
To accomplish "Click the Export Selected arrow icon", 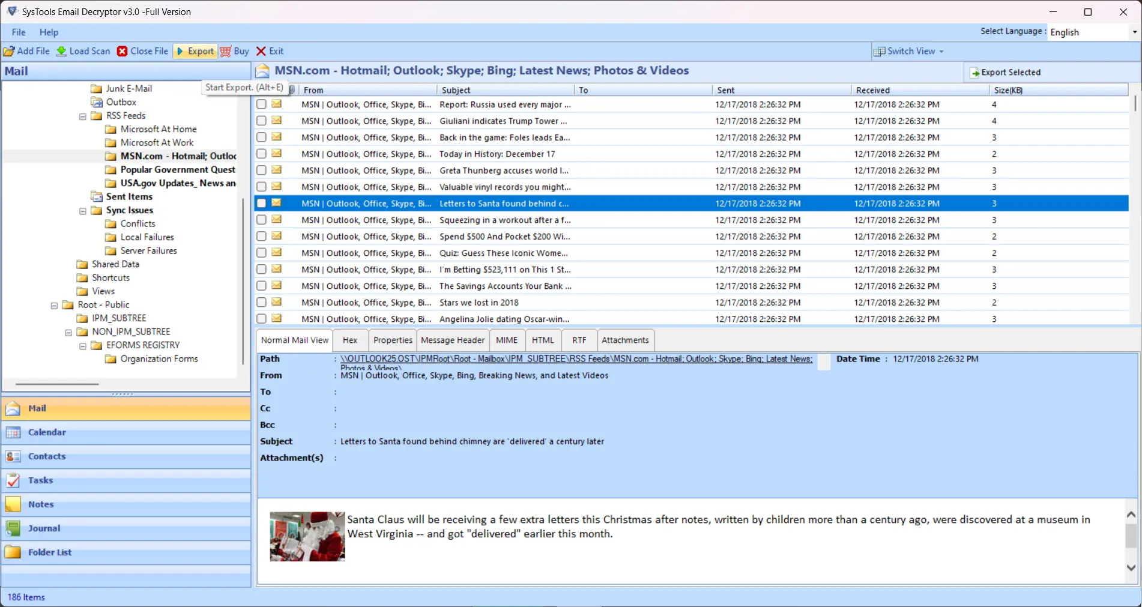I will (975, 73).
